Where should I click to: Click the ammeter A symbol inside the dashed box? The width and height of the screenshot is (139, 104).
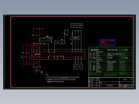(x=51, y=38)
